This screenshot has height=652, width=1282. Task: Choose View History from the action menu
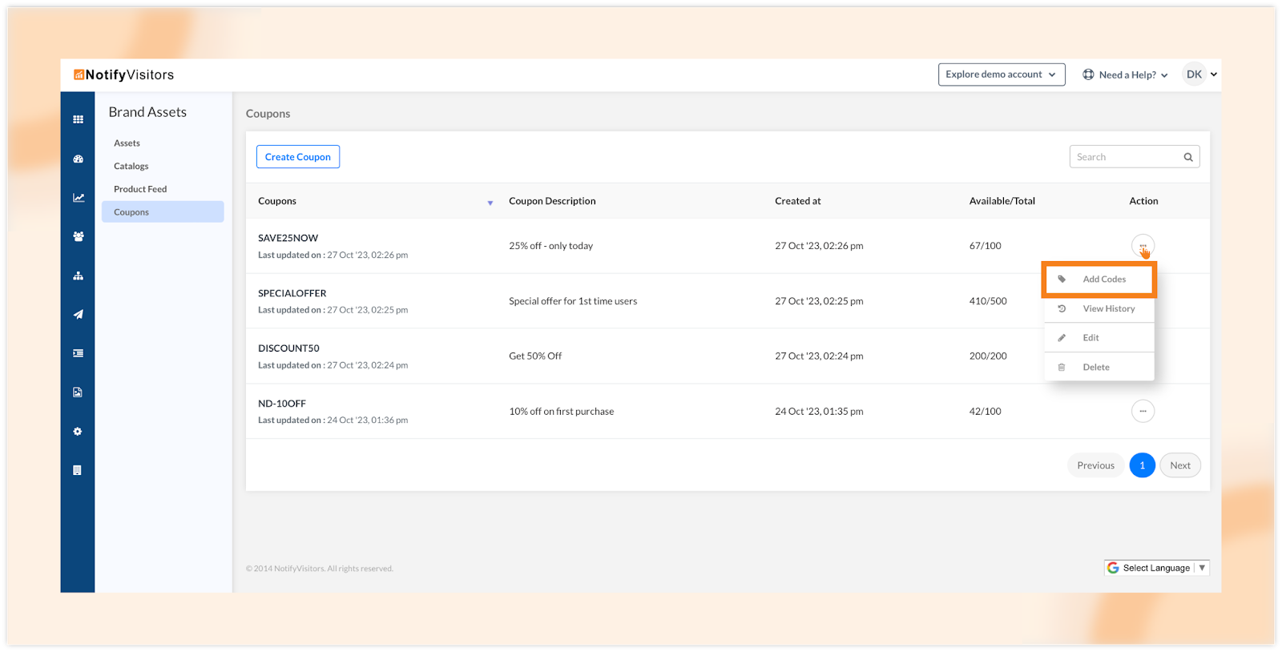(1099, 308)
